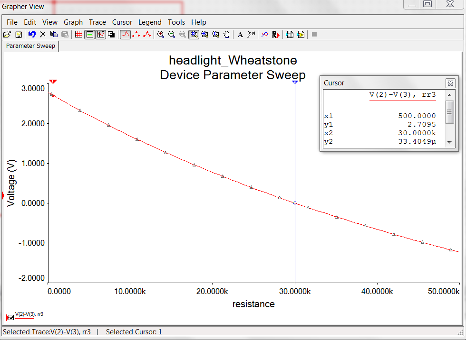Click the red cursor 1 top marker
The width and height of the screenshot is (466, 340).
[53, 82]
